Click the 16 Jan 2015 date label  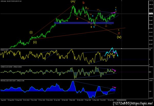pos(57,100)
